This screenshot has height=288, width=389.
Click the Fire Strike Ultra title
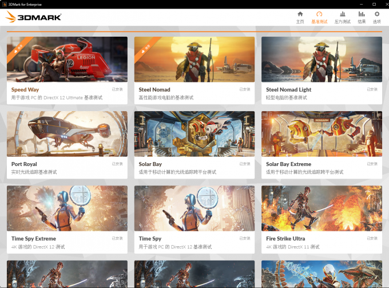click(x=285, y=239)
